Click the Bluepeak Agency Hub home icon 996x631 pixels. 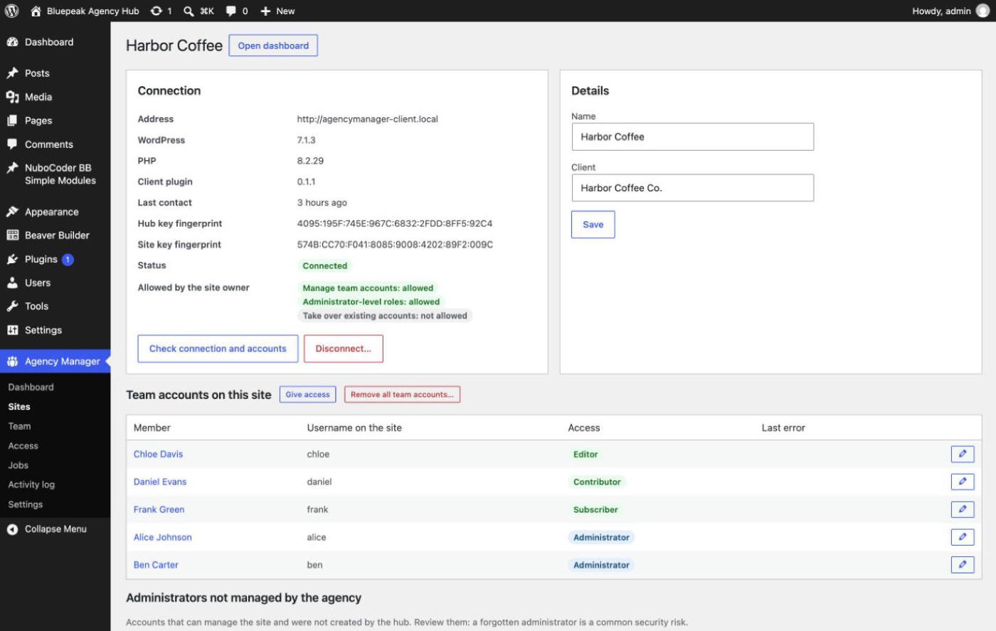[36, 11]
